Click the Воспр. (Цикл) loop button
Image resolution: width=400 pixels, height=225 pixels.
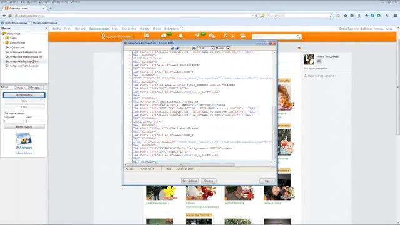24,126
